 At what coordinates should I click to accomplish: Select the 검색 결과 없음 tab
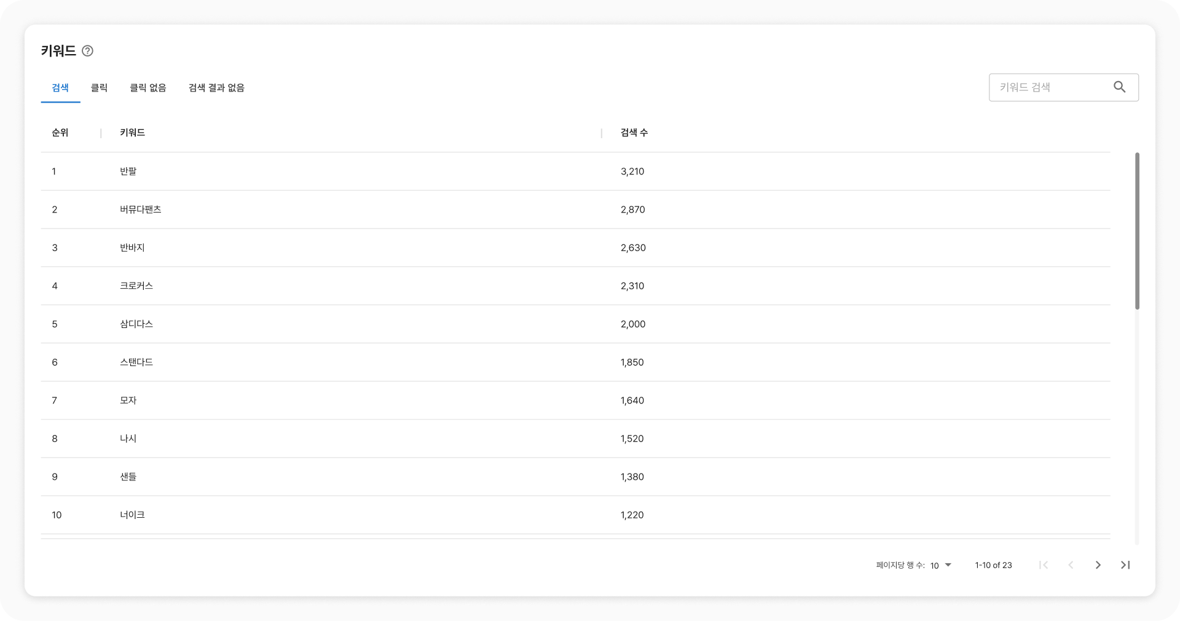coord(216,88)
